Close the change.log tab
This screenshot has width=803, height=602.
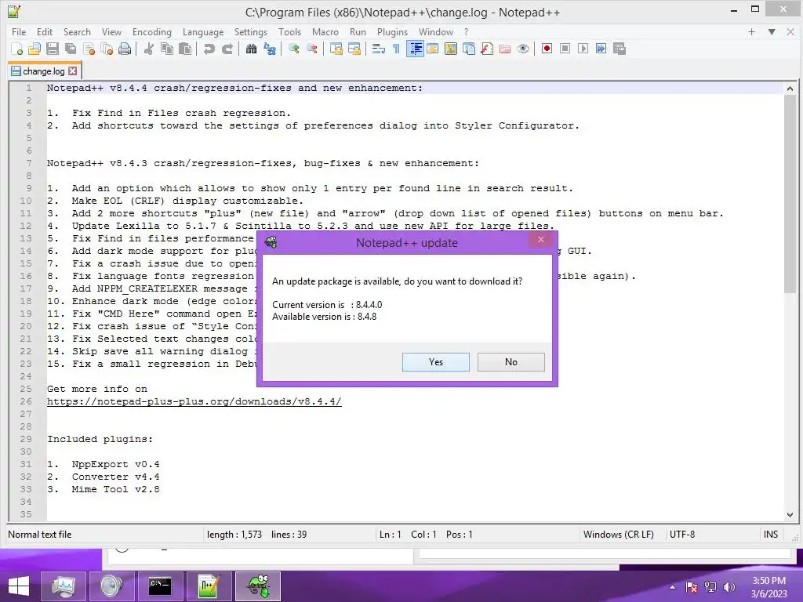[73, 71]
